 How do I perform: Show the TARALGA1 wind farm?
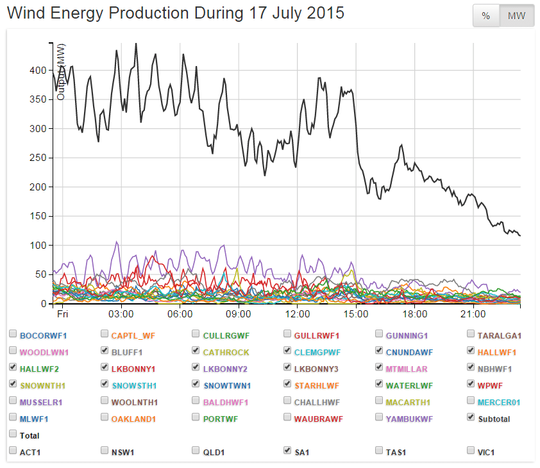click(x=471, y=335)
